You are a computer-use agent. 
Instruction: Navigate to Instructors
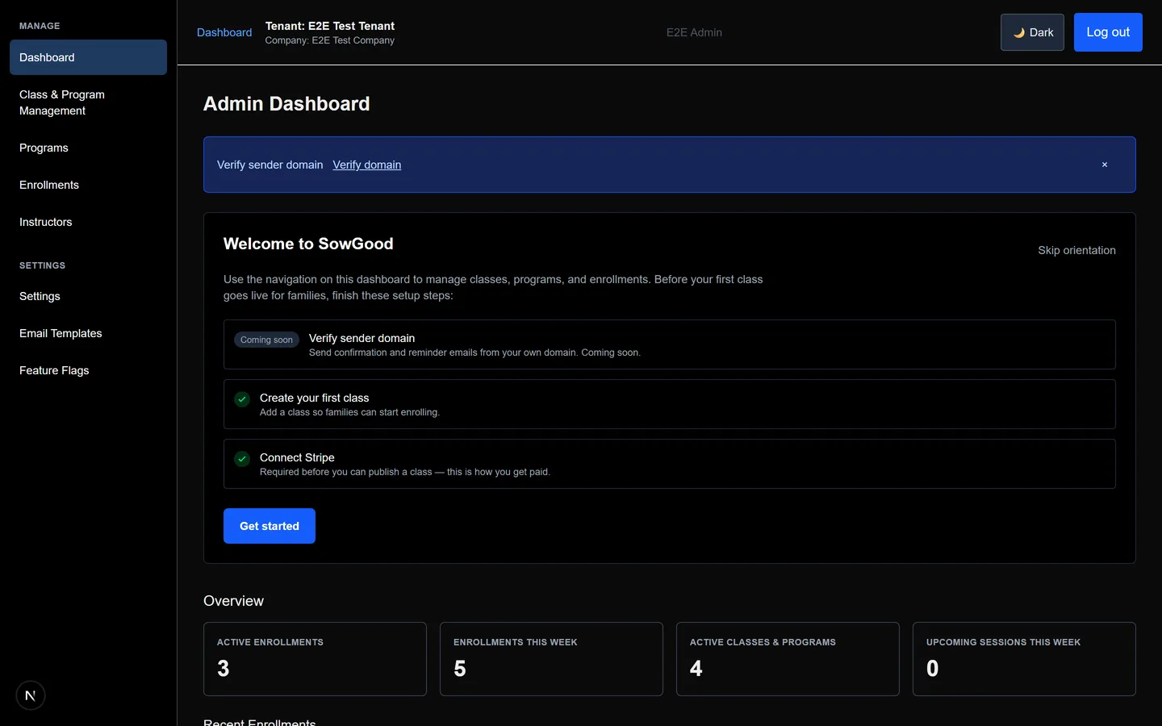point(88,222)
